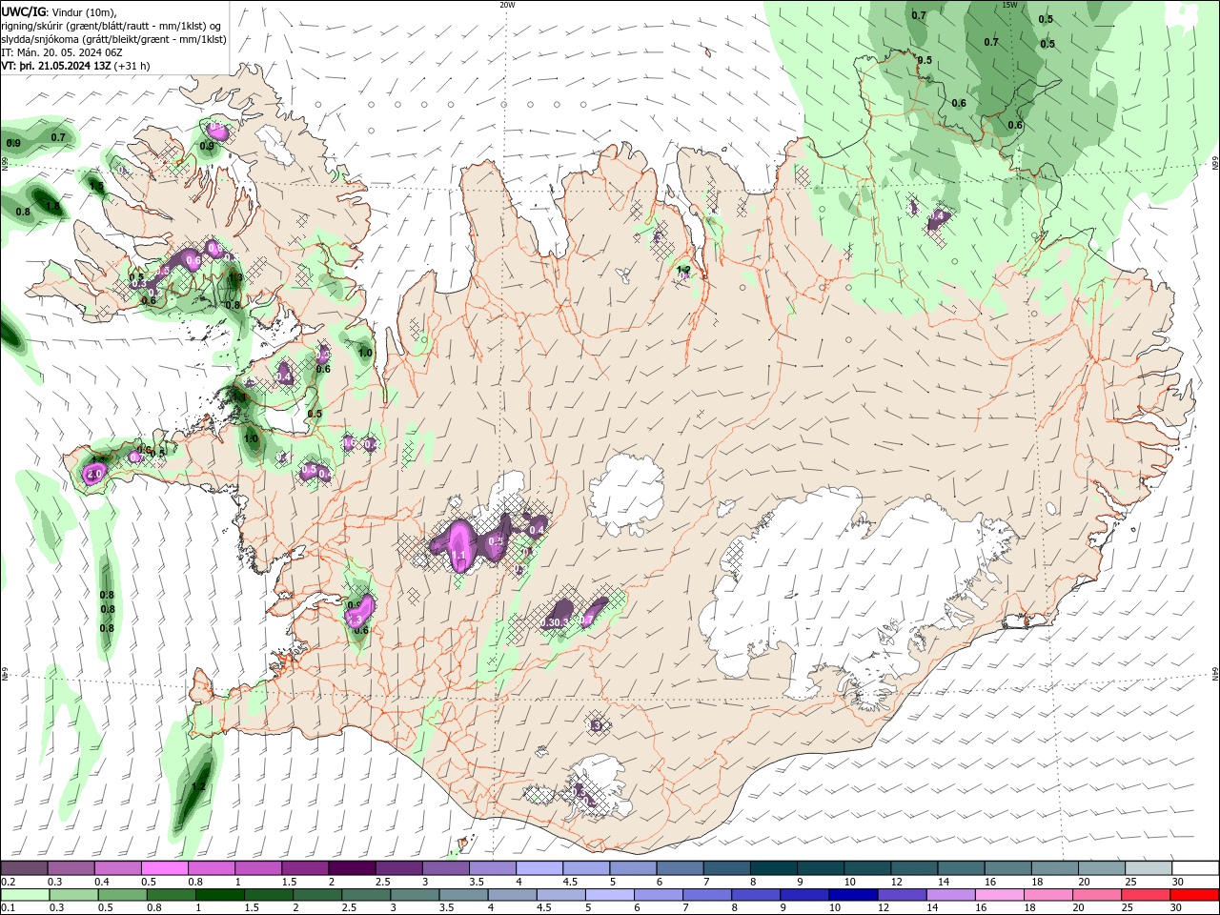
Task: Click the '20W' longitude label
Action: (x=507, y=5)
